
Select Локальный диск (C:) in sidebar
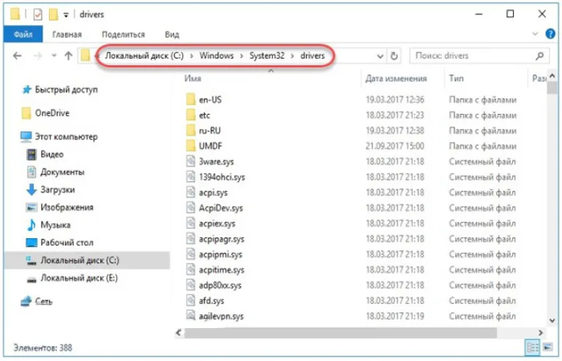pos(87,260)
